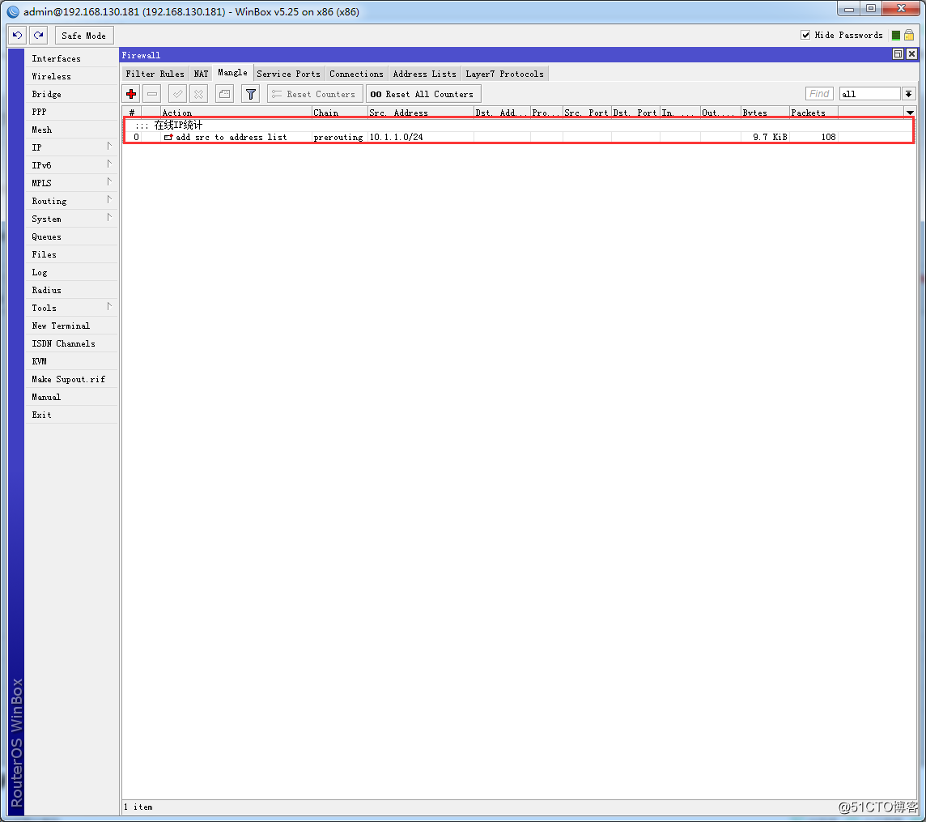926x822 pixels.
Task: Open the Connections tab
Action: pos(356,74)
